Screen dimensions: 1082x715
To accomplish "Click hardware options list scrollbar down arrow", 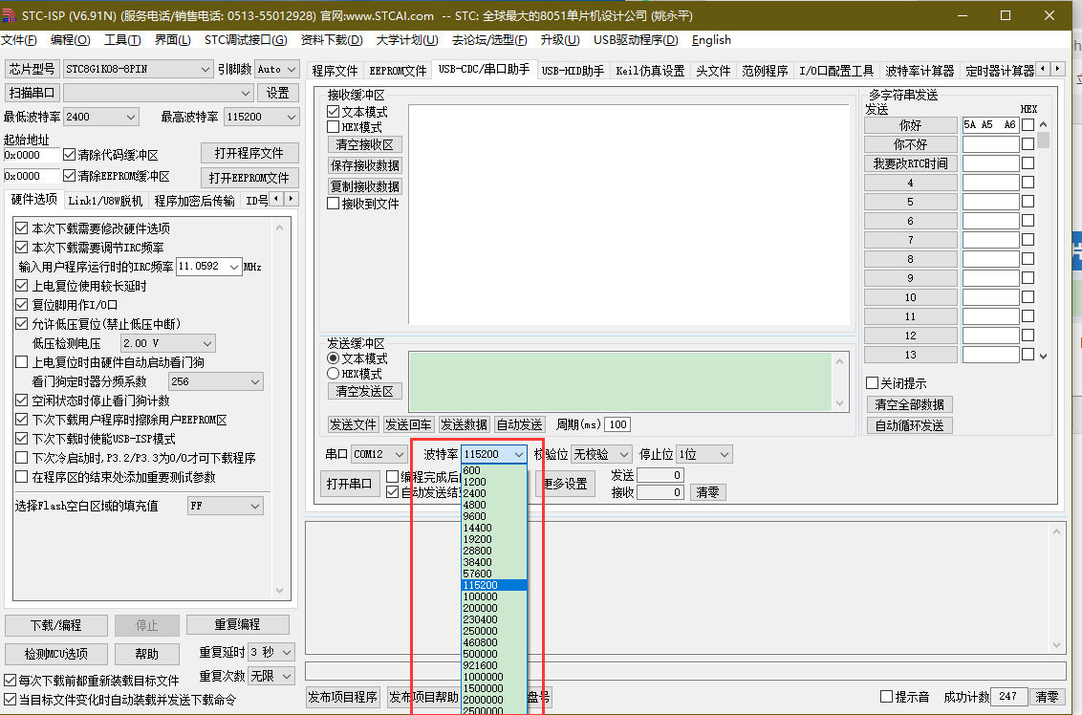I will [279, 591].
